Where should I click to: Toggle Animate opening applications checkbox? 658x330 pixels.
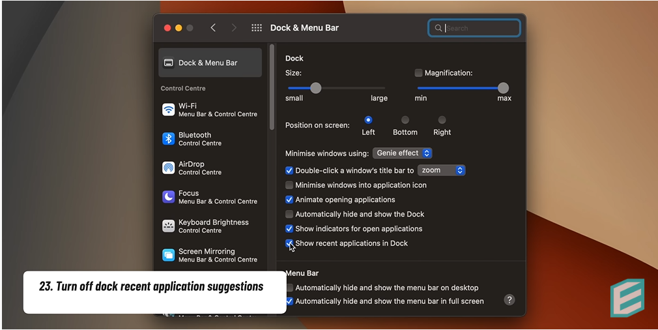[x=289, y=200]
